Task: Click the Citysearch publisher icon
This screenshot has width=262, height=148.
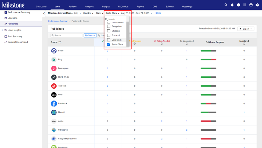Action: pyautogui.click(x=54, y=130)
